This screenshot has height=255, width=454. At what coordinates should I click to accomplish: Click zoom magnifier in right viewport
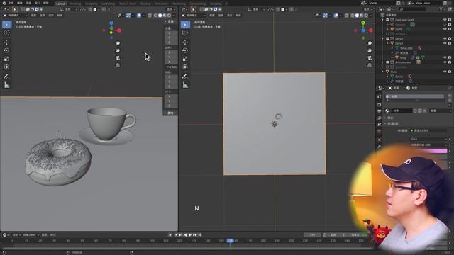pos(370,43)
